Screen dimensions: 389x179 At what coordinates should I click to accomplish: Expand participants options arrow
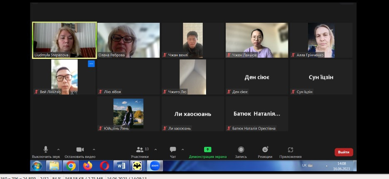coord(155,150)
